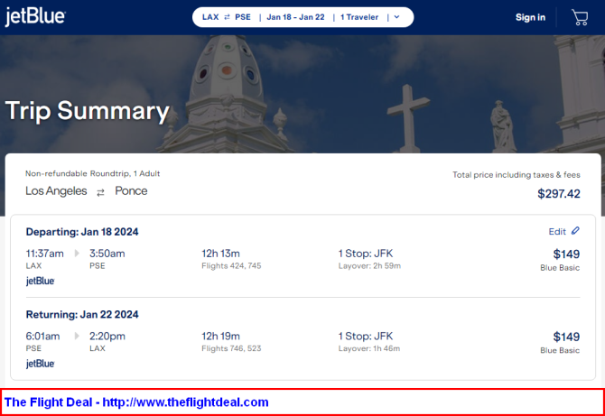This screenshot has width=605, height=416.
Task: Click the jetBlue logo in header
Action: pyautogui.click(x=35, y=17)
